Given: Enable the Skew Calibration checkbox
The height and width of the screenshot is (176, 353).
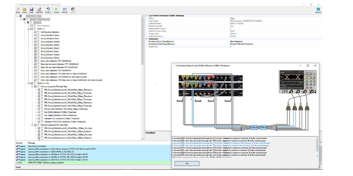Looking at the screenshot, I should 31,26.
